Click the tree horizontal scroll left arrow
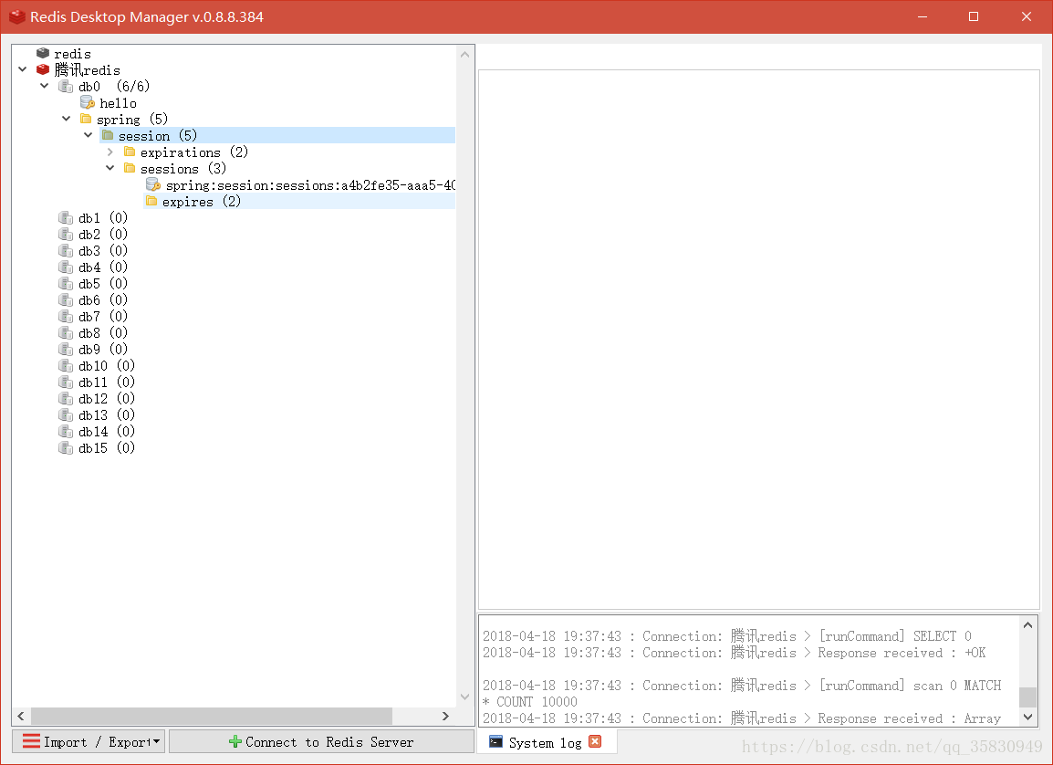The height and width of the screenshot is (765, 1053). tap(21, 716)
